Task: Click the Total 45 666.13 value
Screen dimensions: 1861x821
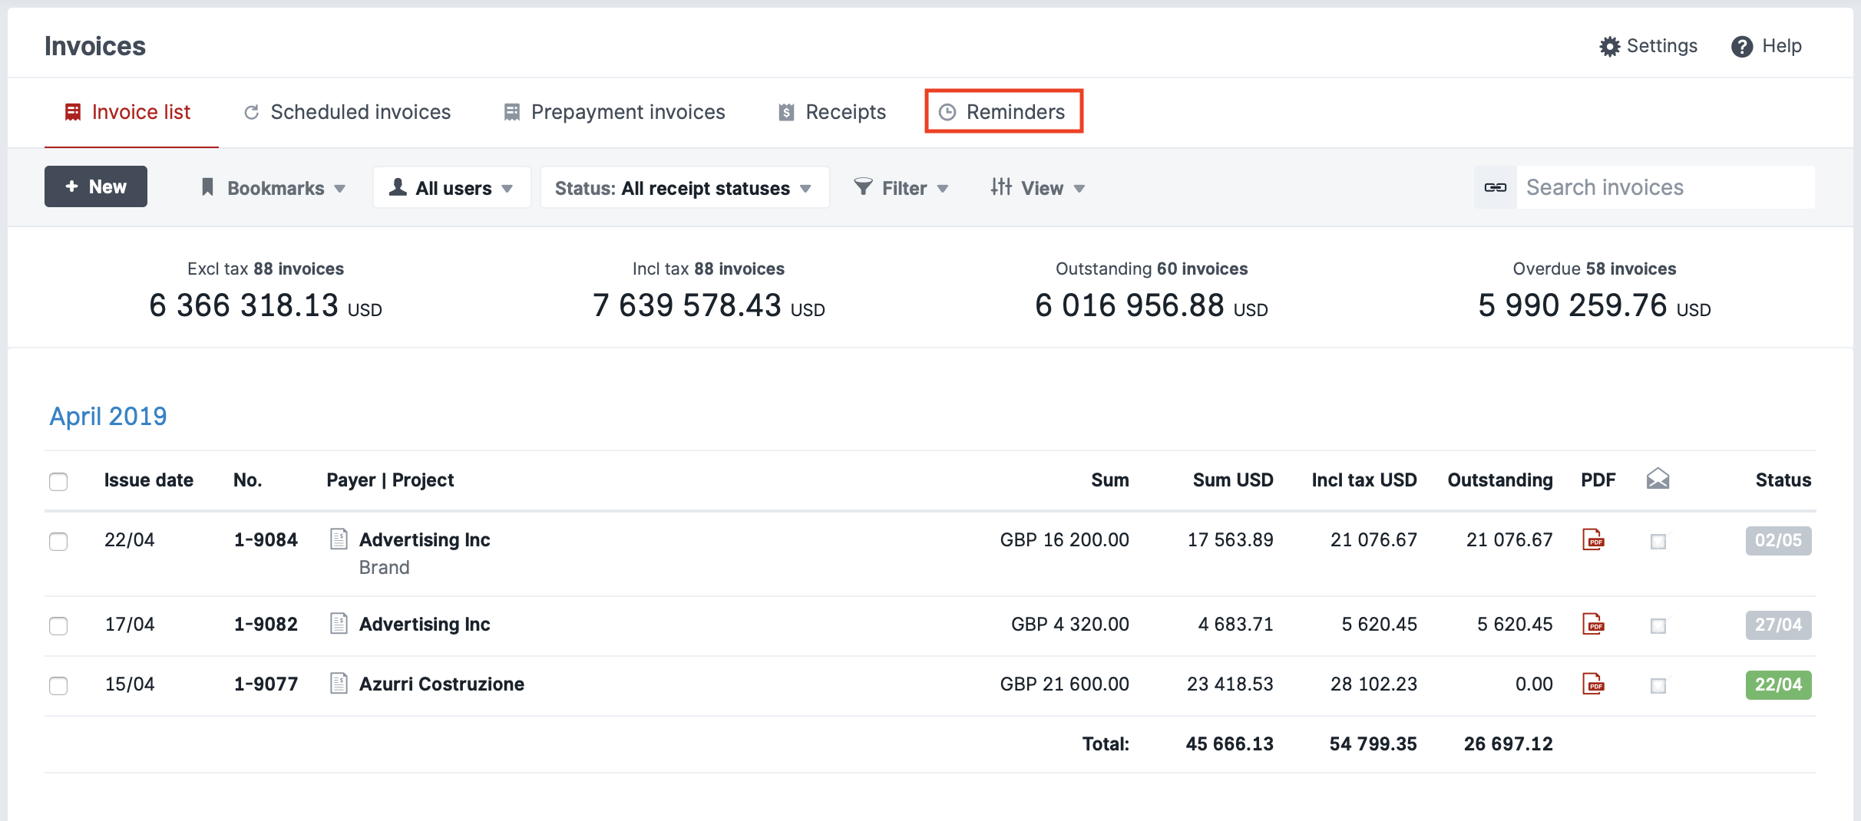Action: pos(1229,744)
